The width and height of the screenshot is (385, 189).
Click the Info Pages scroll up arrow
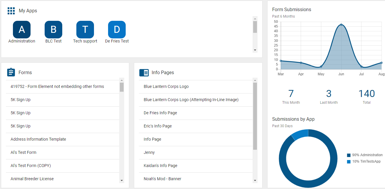click(255, 80)
